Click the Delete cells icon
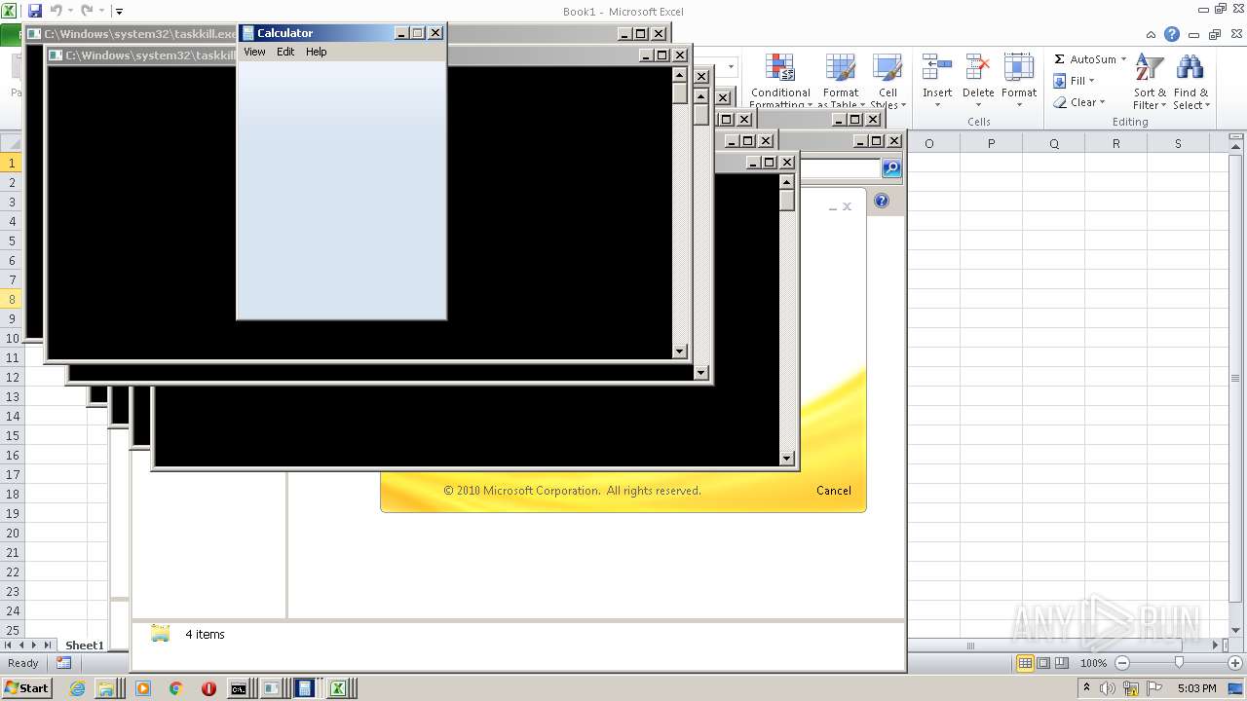1247x701 pixels. tap(978, 68)
